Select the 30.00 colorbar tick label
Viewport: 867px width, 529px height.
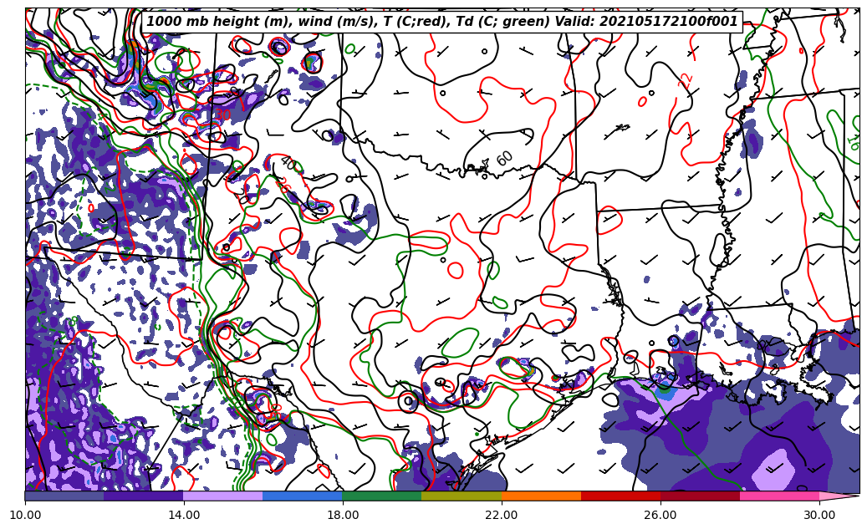point(819,515)
